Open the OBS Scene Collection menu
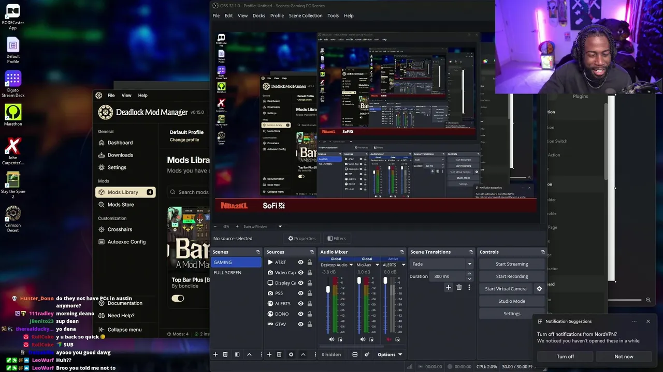This screenshot has height=372, width=663. (306, 16)
